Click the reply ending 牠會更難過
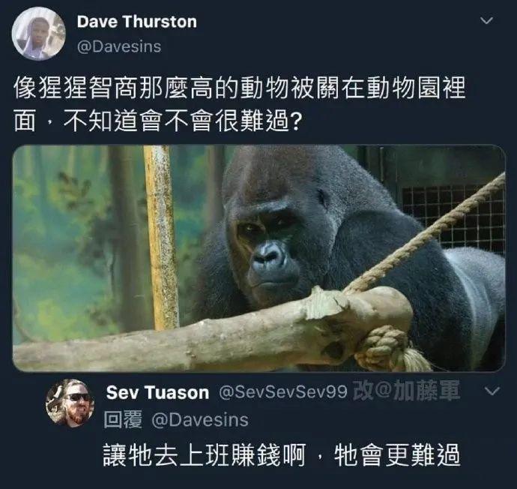This screenshot has width=517, height=489. 397,455
